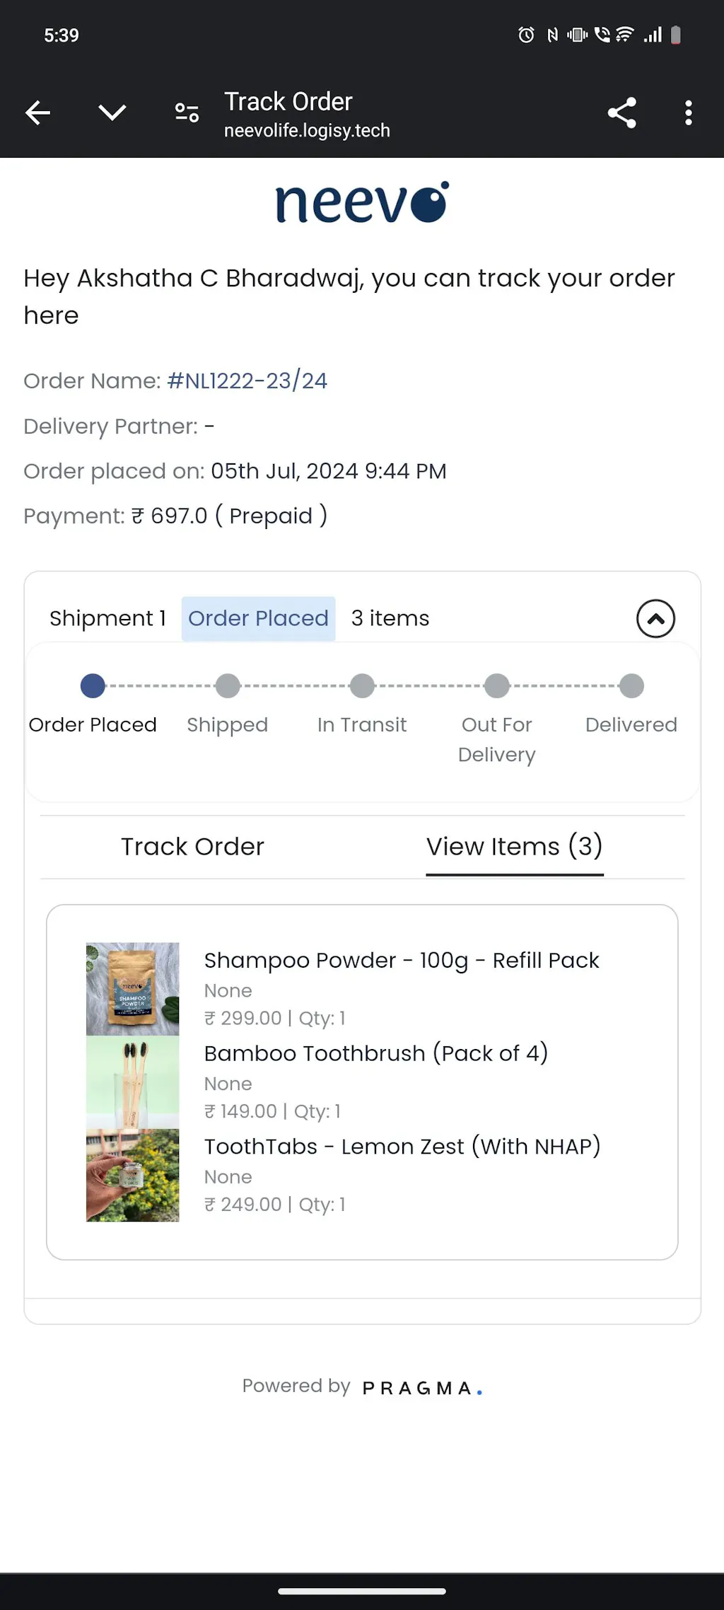Tap Shampoo Powder product thumbnail

(133, 989)
